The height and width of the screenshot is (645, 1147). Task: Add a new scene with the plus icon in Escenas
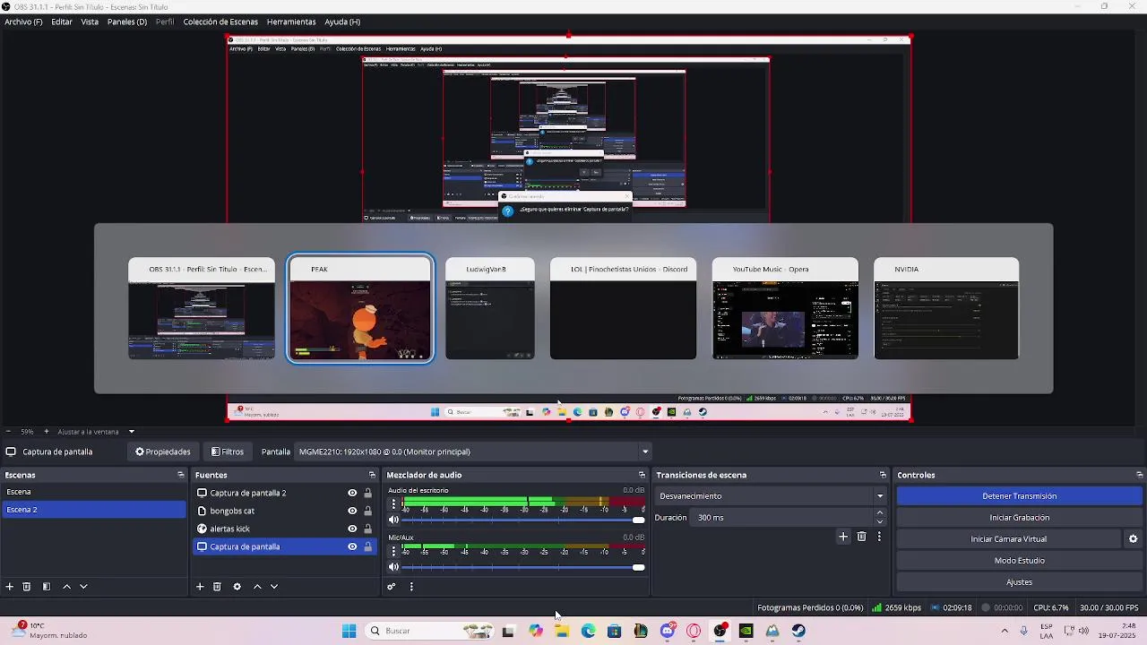[x=10, y=587]
